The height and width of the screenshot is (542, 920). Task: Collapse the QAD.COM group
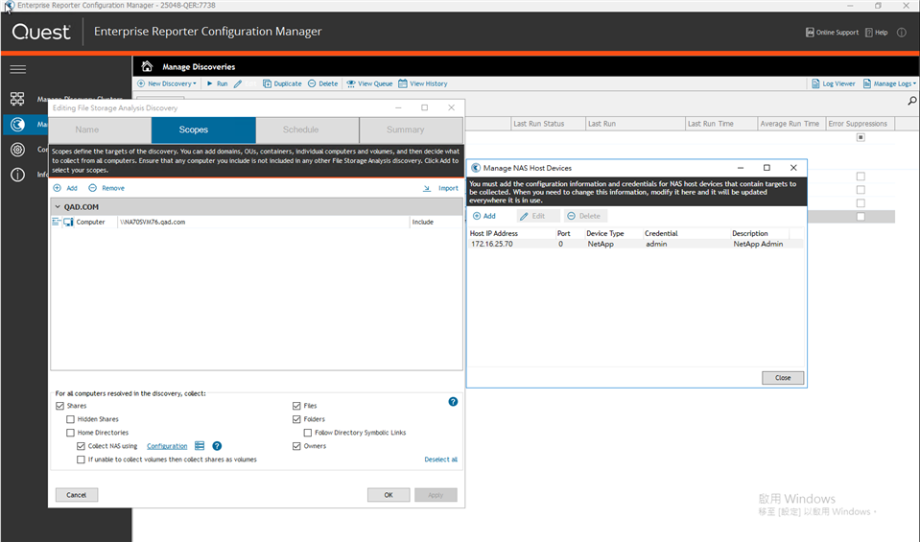[58, 207]
